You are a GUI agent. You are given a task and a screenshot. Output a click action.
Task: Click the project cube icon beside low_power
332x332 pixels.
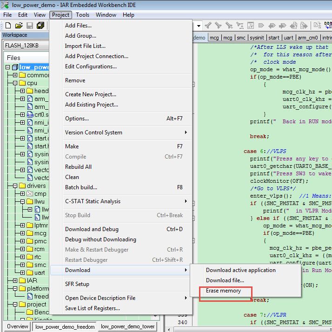tap(15, 67)
